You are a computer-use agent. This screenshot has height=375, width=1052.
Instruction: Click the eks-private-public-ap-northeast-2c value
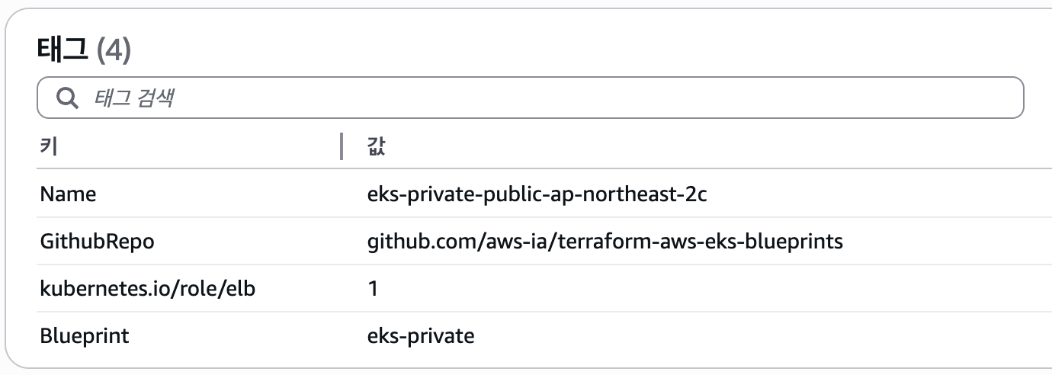point(537,194)
